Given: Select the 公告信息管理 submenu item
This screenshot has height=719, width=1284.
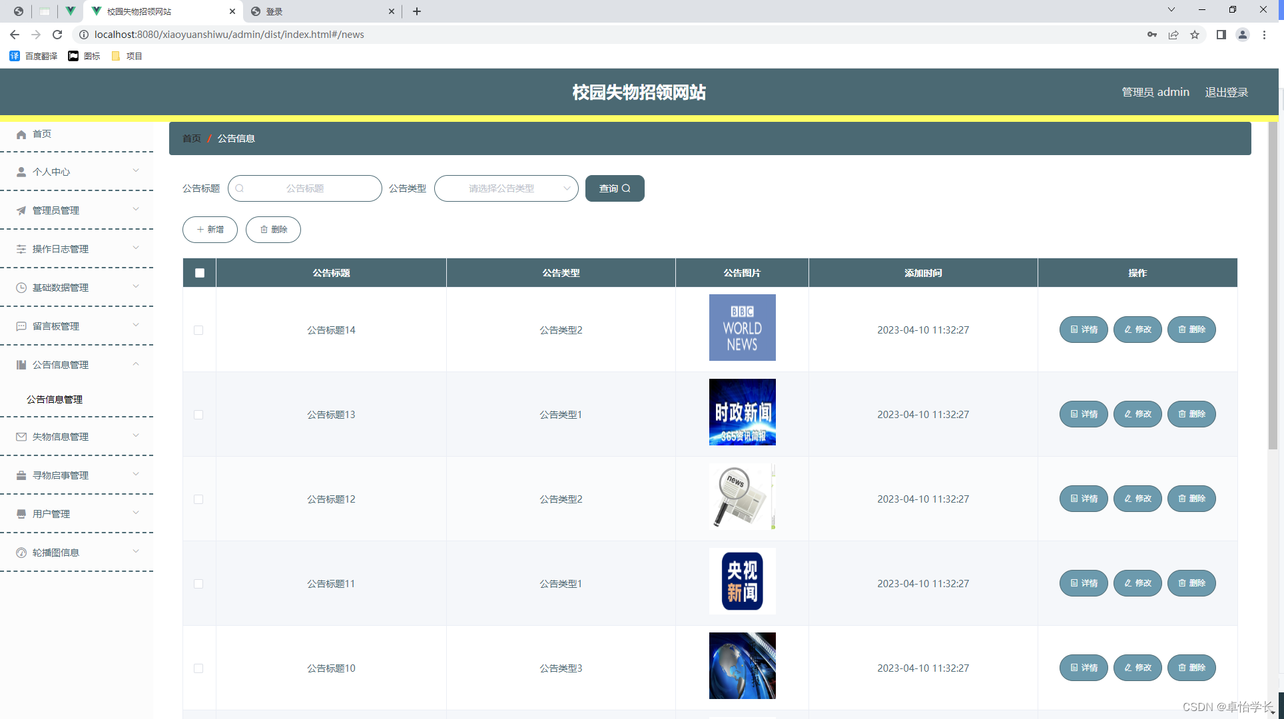Looking at the screenshot, I should coord(55,399).
